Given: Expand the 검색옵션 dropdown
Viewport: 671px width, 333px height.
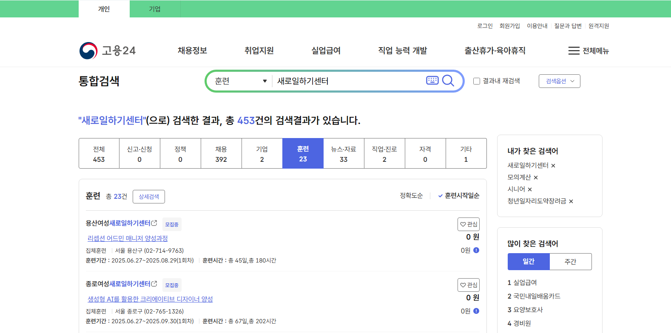Looking at the screenshot, I should [x=560, y=81].
